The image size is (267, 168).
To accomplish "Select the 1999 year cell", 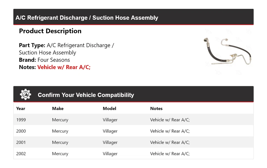I will pos(21,120).
